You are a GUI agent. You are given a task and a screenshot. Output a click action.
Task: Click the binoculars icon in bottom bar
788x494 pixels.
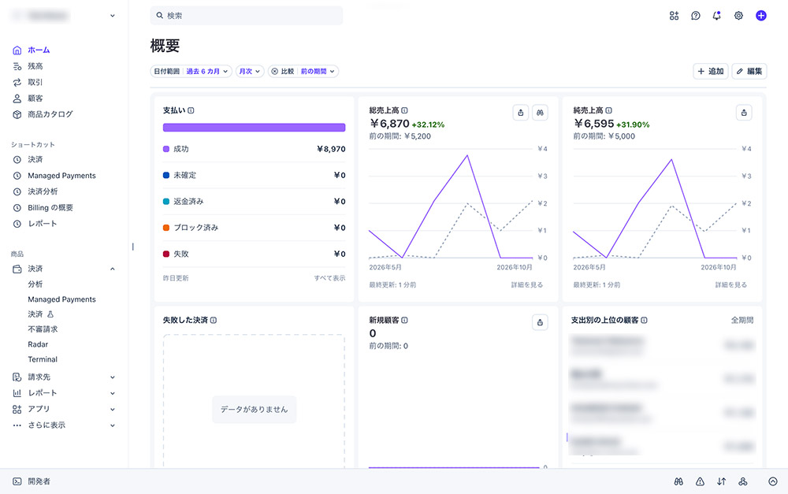pyautogui.click(x=678, y=481)
